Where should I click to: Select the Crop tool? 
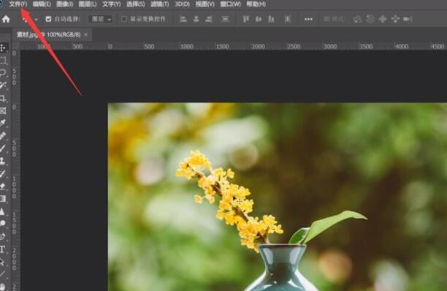click(3, 98)
